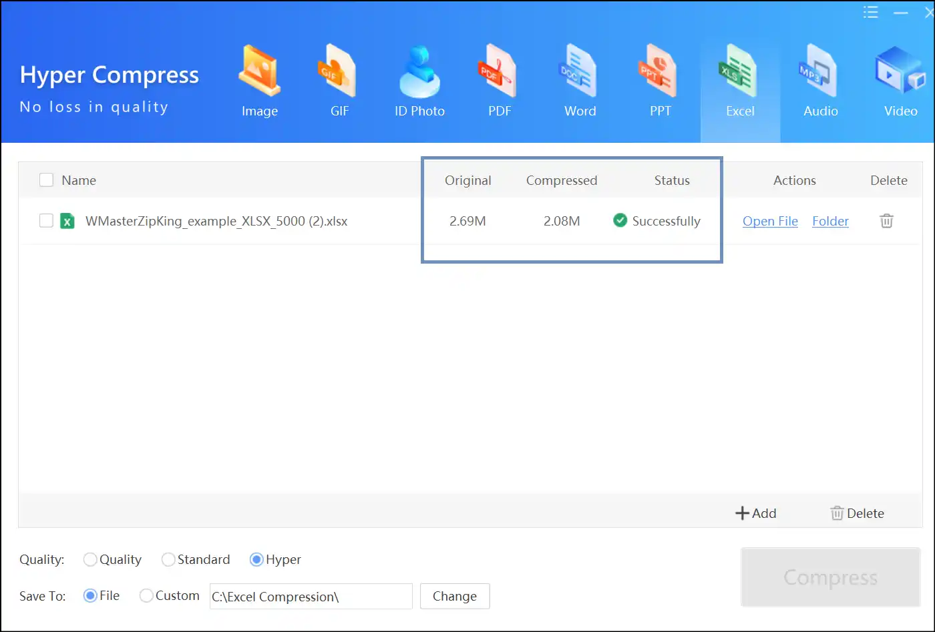Check the select-all box next to Name
Screen dimensions: 935x632
(46, 180)
